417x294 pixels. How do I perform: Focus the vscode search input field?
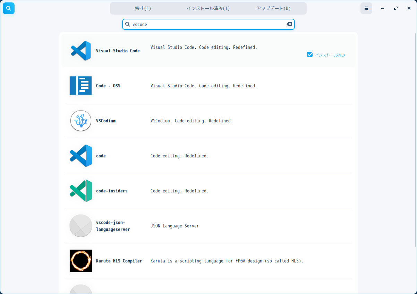coord(208,24)
